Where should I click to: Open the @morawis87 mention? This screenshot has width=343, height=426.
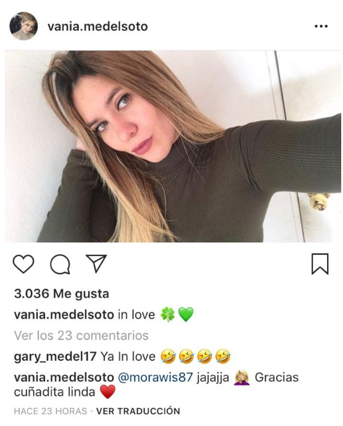(156, 377)
